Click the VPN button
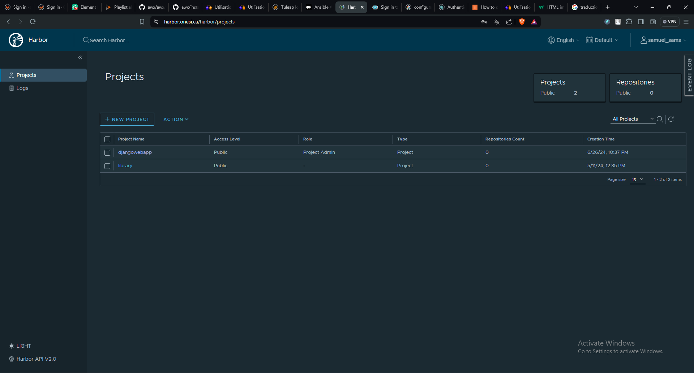Screen dimensions: 694x373 click(x=670, y=22)
